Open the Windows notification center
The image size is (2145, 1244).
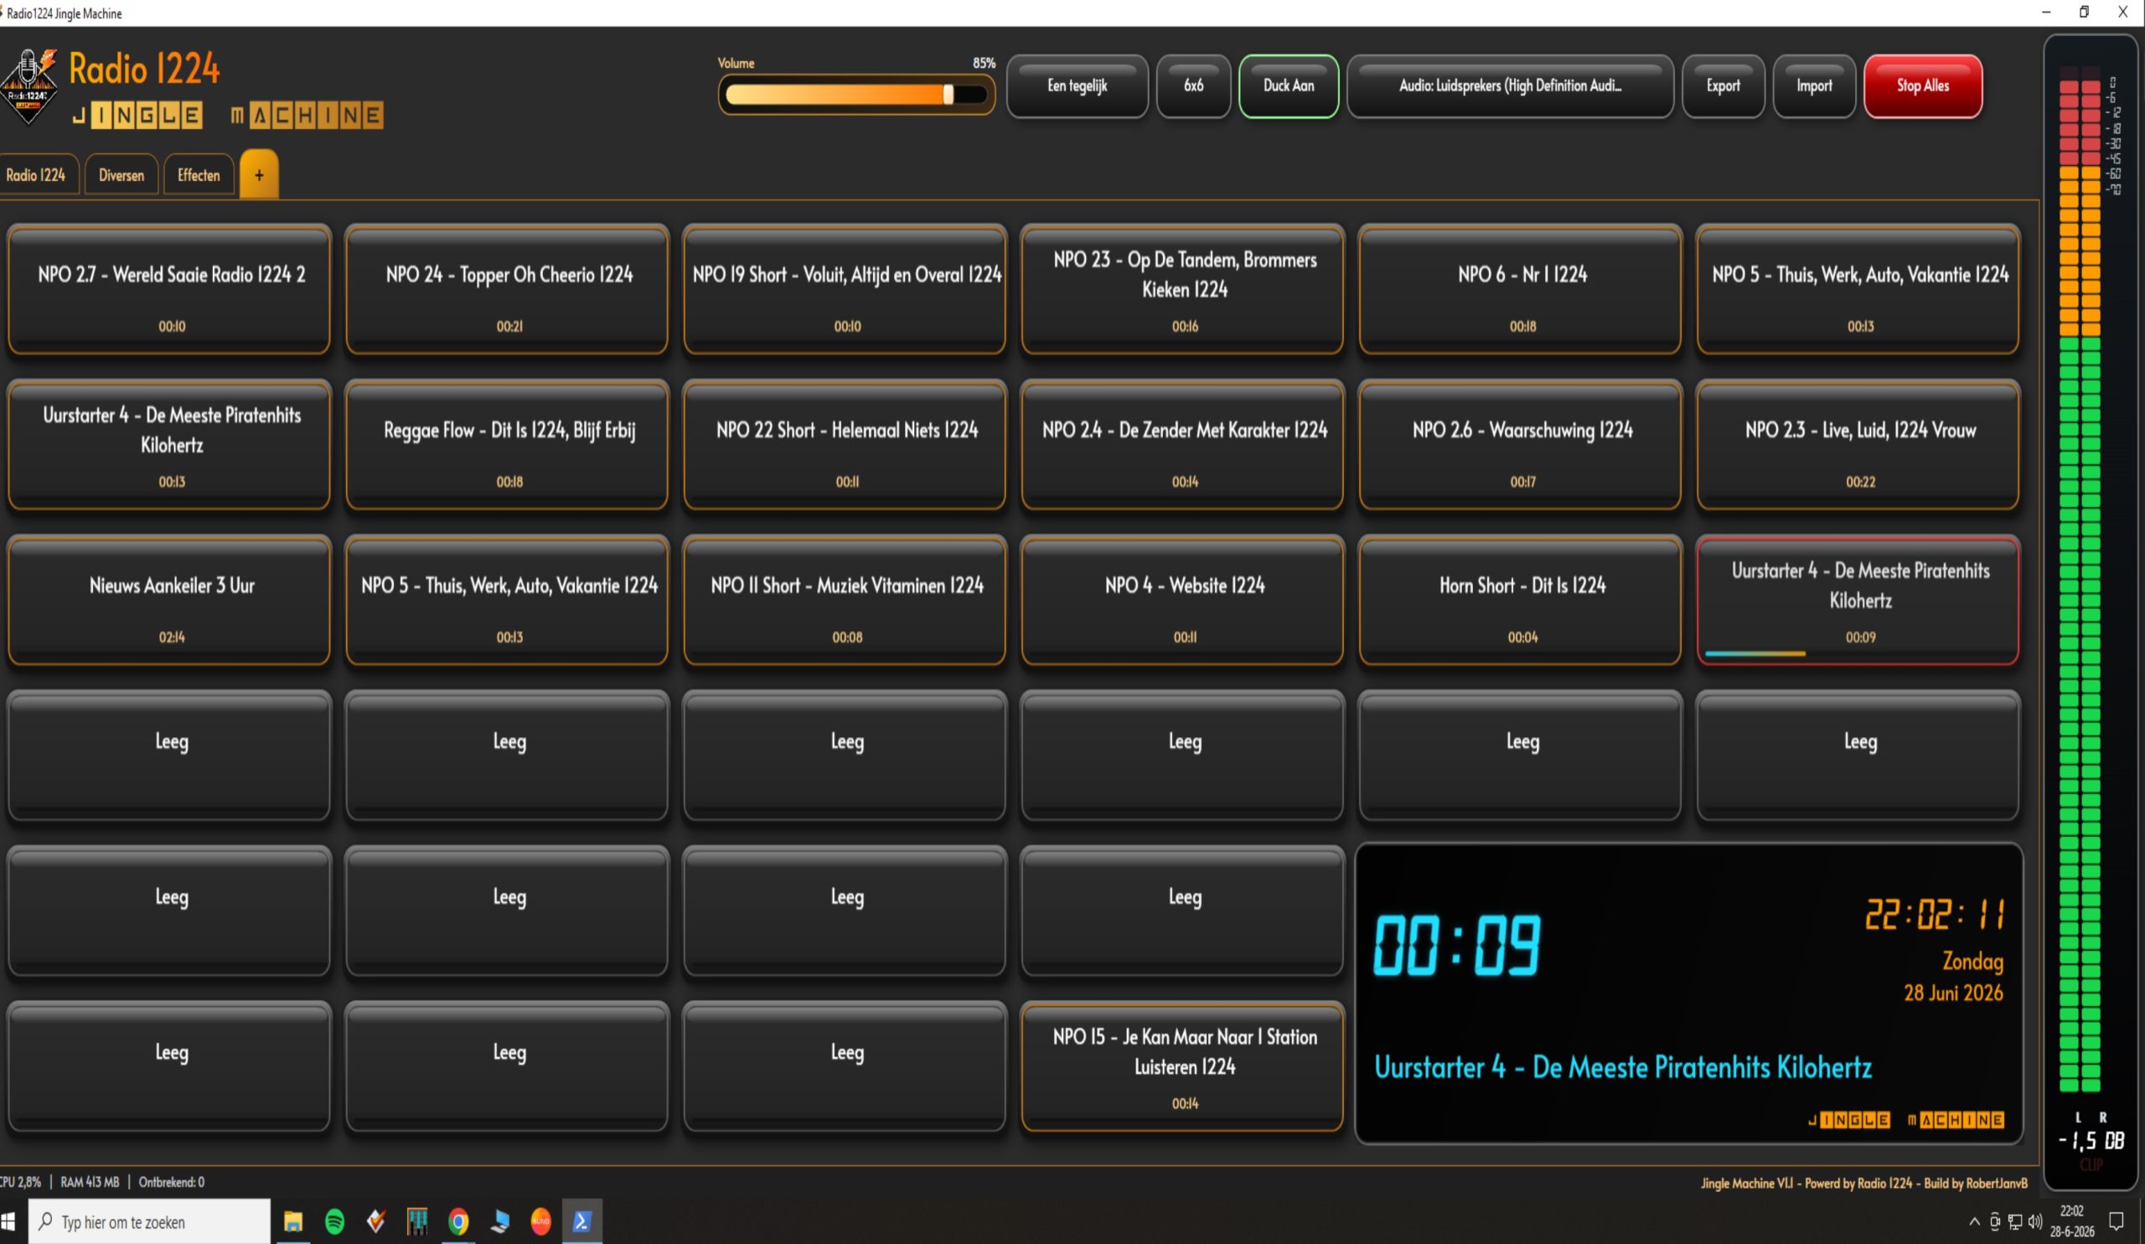[x=2116, y=1222]
